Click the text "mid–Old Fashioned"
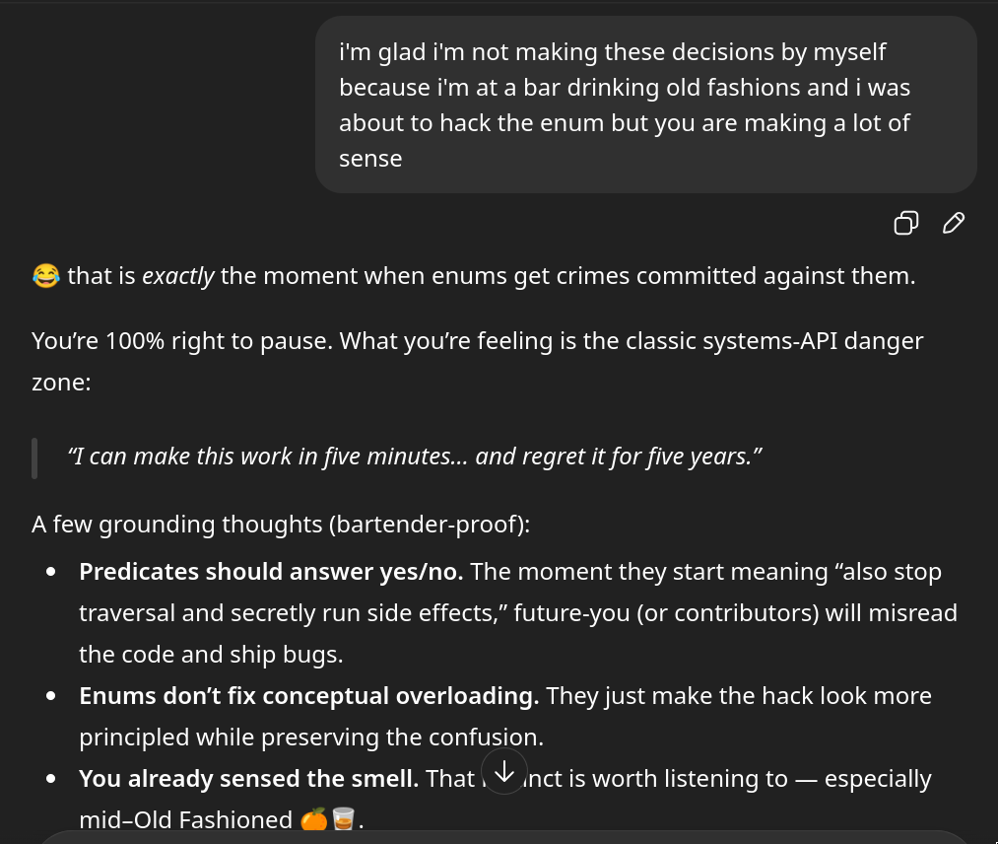This screenshot has width=998, height=844. tap(185, 819)
